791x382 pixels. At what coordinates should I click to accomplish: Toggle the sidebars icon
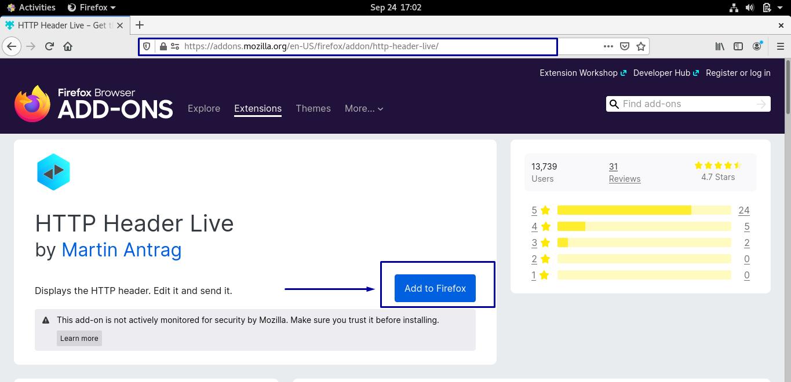[738, 46]
